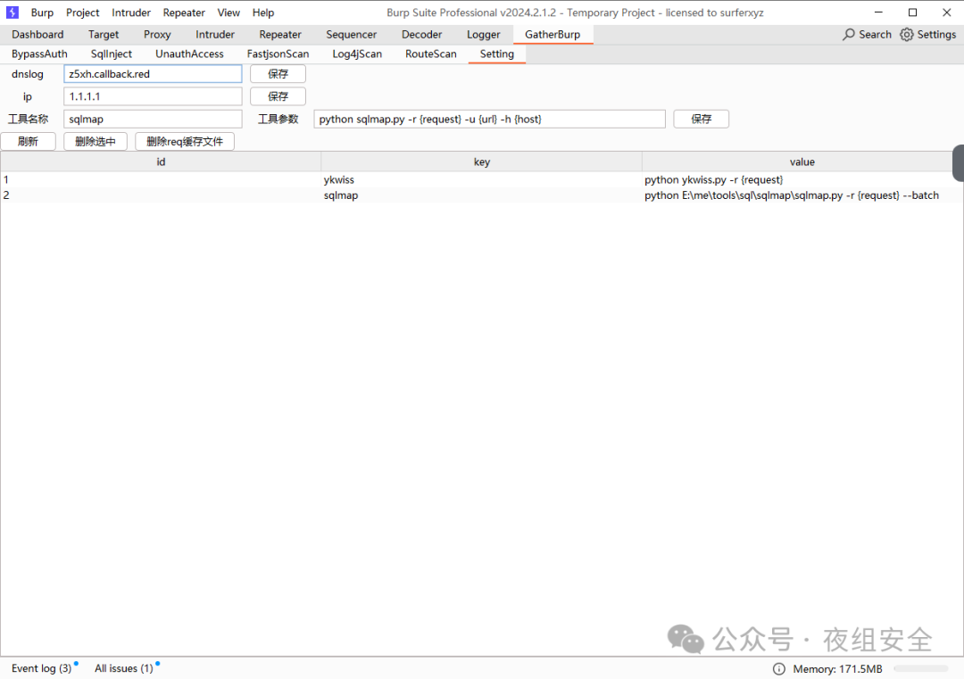
Task: Sort table by the key column header
Action: click(481, 161)
